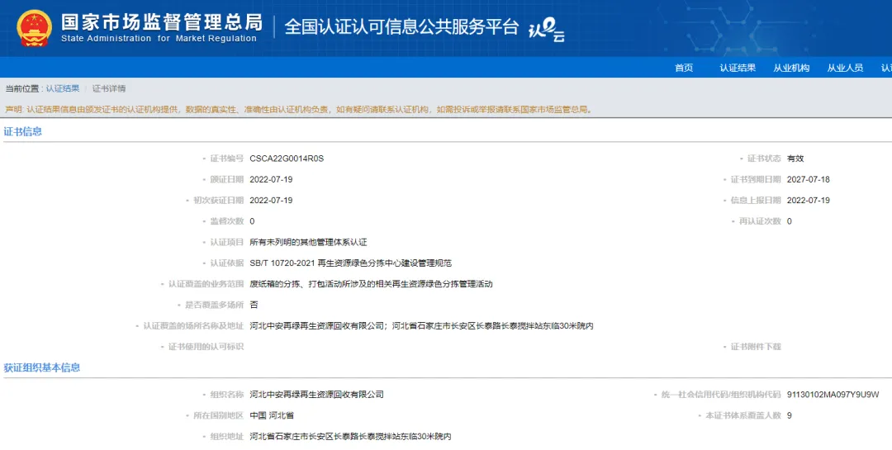892x450 pixels.
Task: Click 获证组织基本信息 section heading
Action: click(x=42, y=367)
